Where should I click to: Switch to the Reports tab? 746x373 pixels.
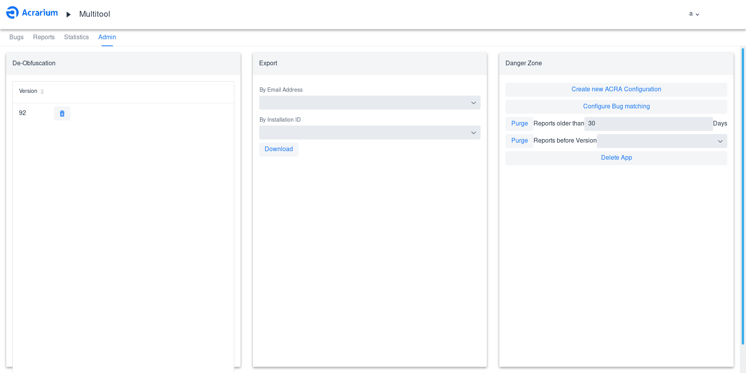[x=44, y=37]
